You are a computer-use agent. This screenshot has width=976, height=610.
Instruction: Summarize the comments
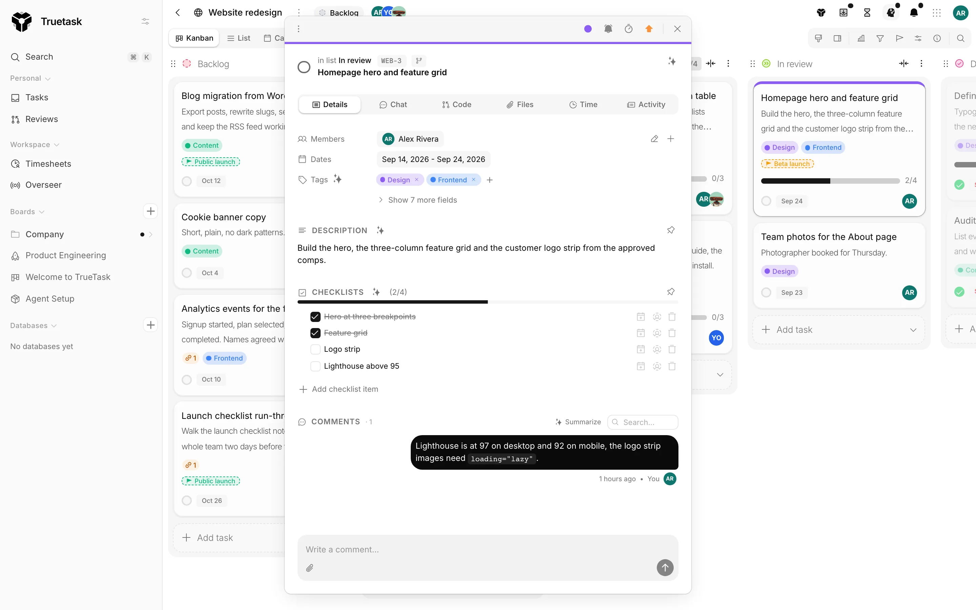(x=578, y=422)
